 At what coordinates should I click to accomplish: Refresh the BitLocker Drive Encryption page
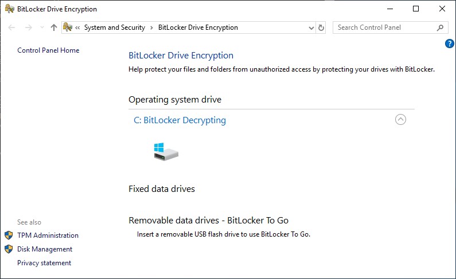tap(321, 27)
